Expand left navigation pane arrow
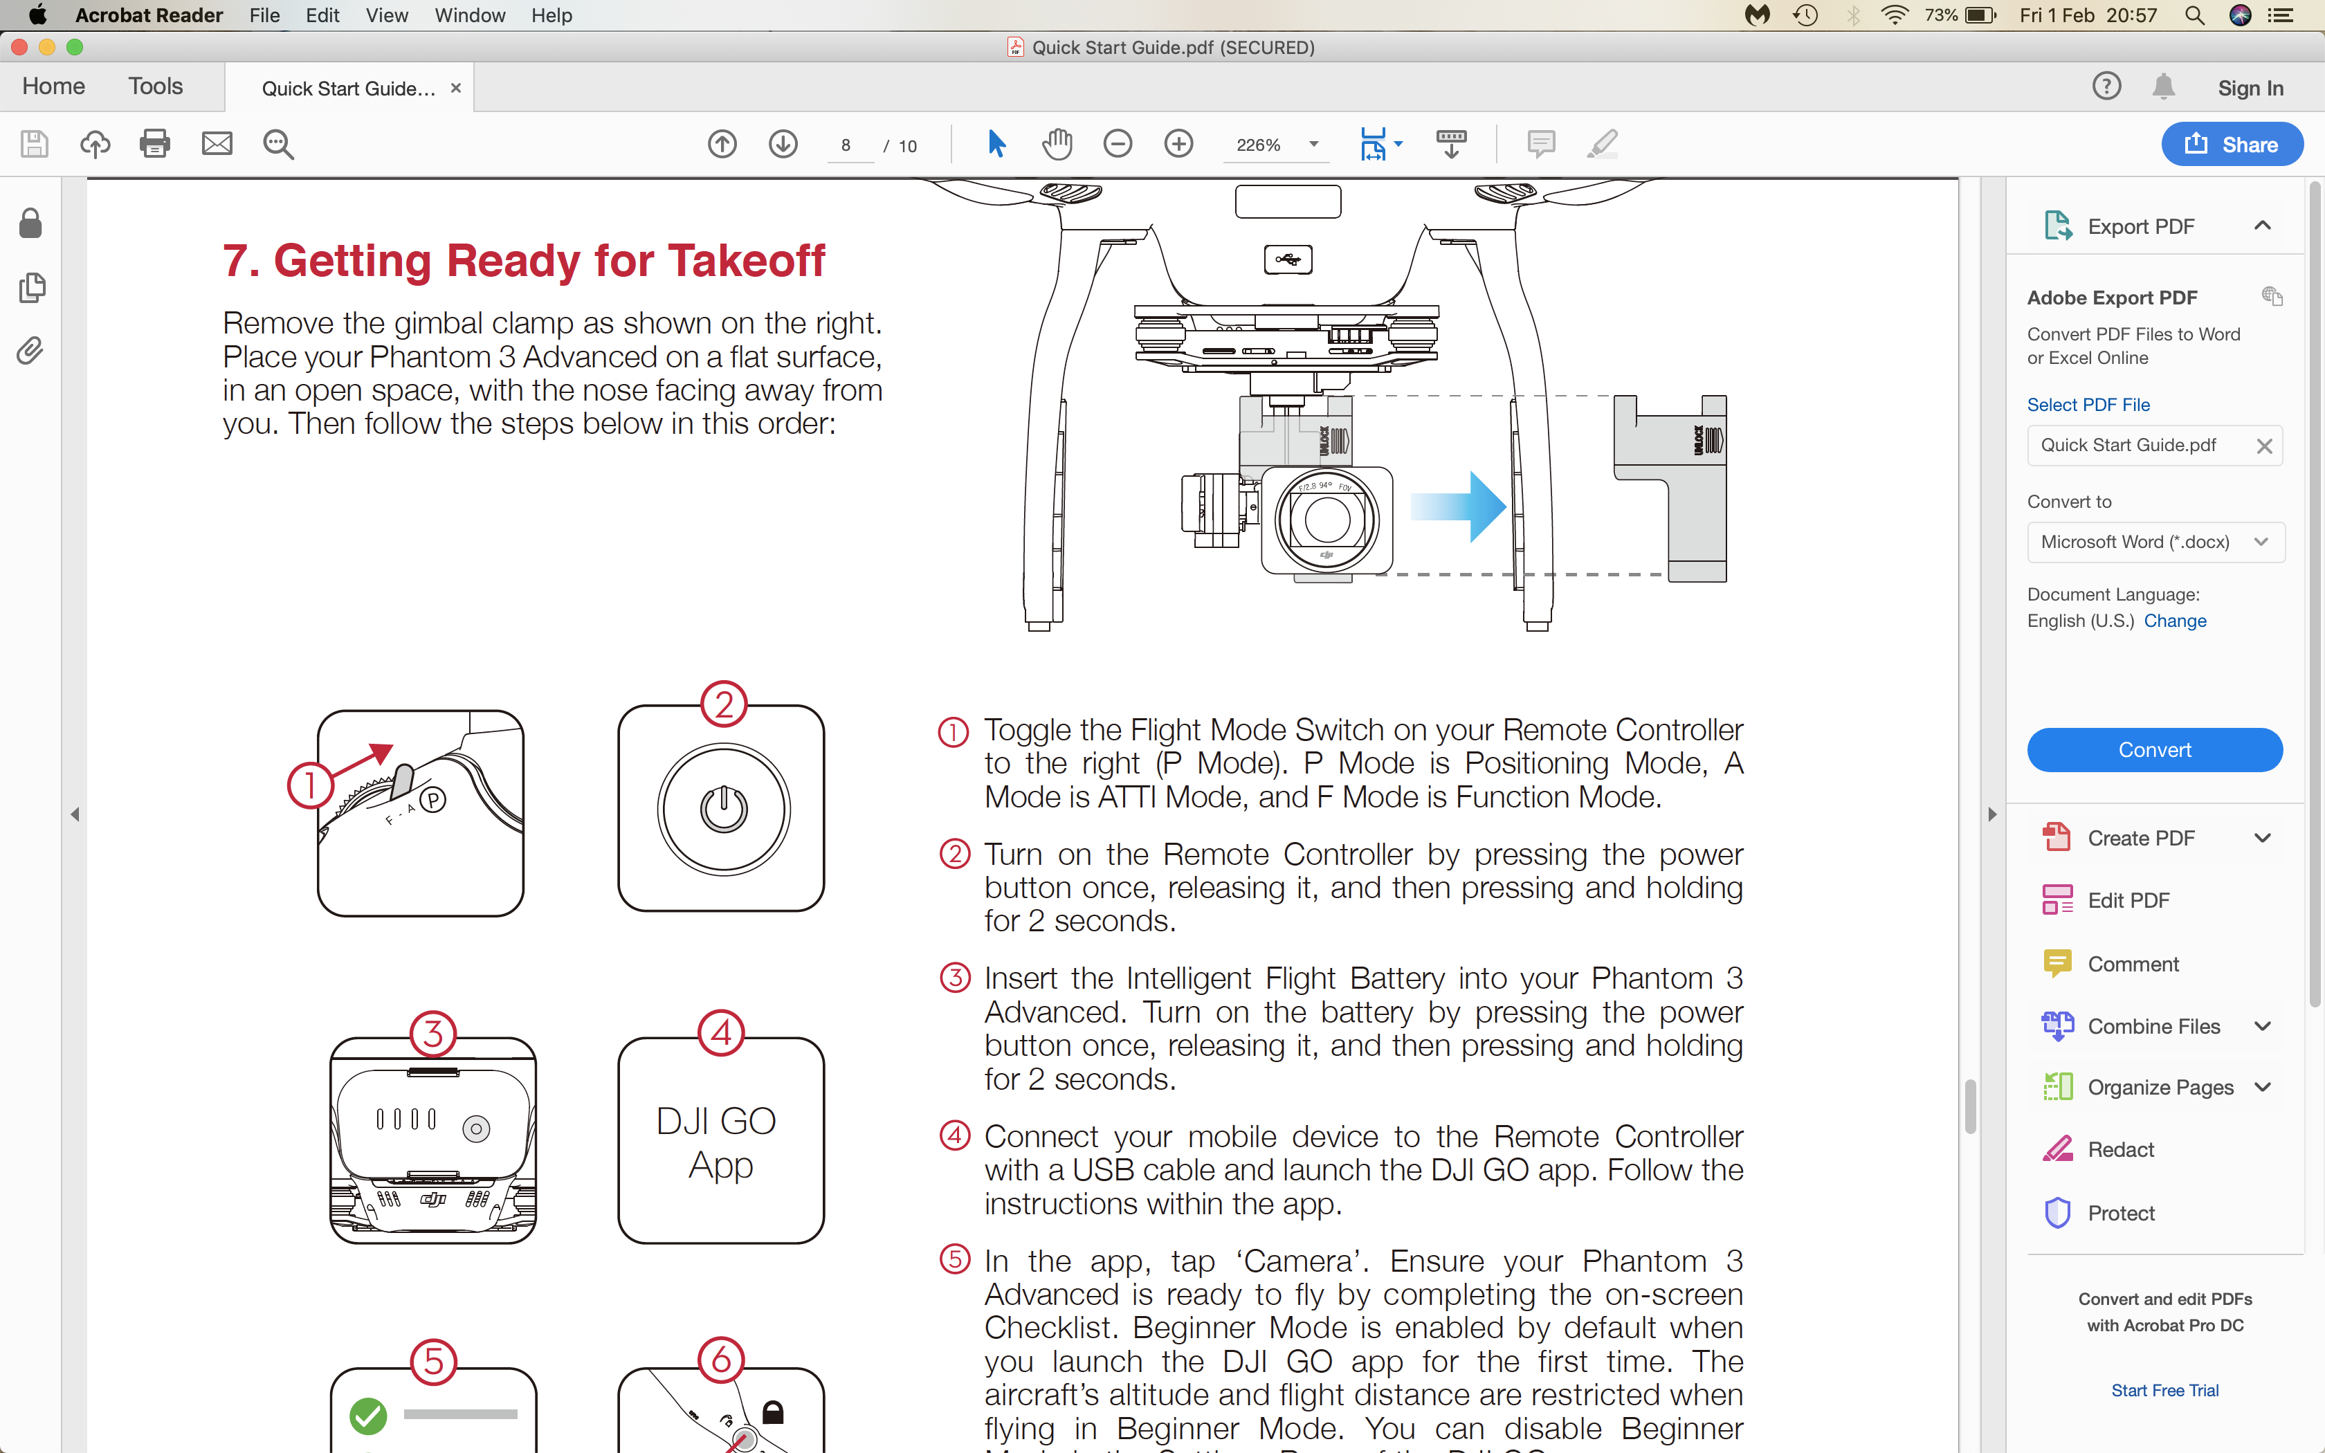This screenshot has width=2325, height=1453. click(x=75, y=815)
